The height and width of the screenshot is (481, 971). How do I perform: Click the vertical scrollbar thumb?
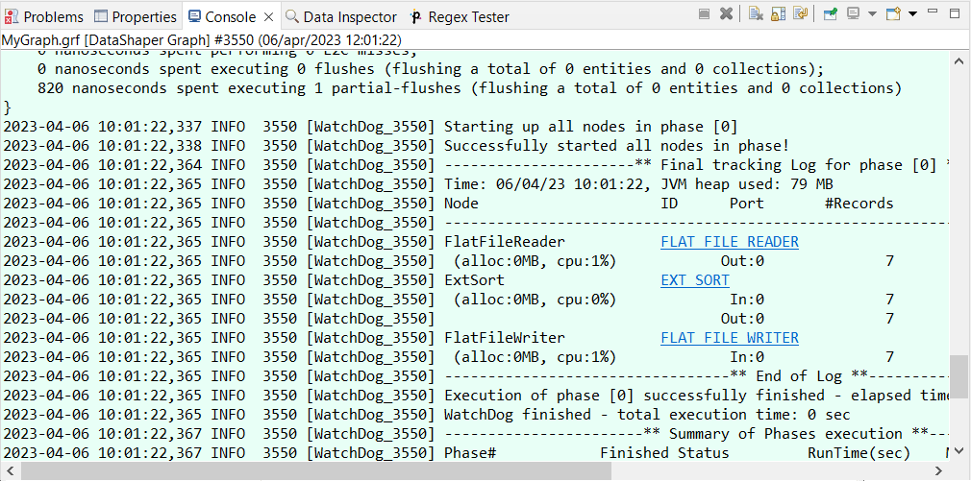tap(959, 376)
